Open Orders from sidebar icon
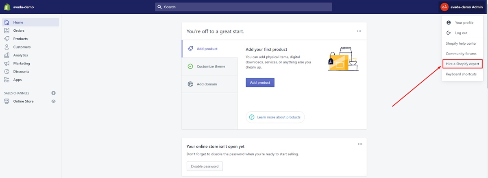The image size is (488, 178). tap(7, 31)
